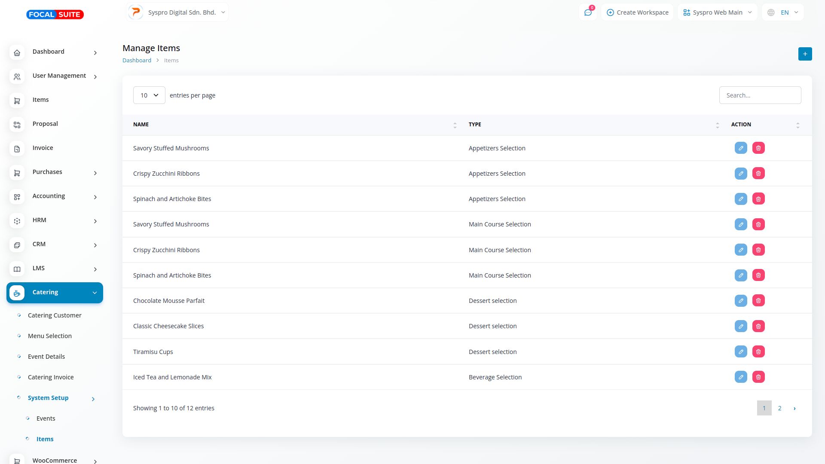Open entries per page dropdown
The width and height of the screenshot is (825, 464).
(149, 95)
